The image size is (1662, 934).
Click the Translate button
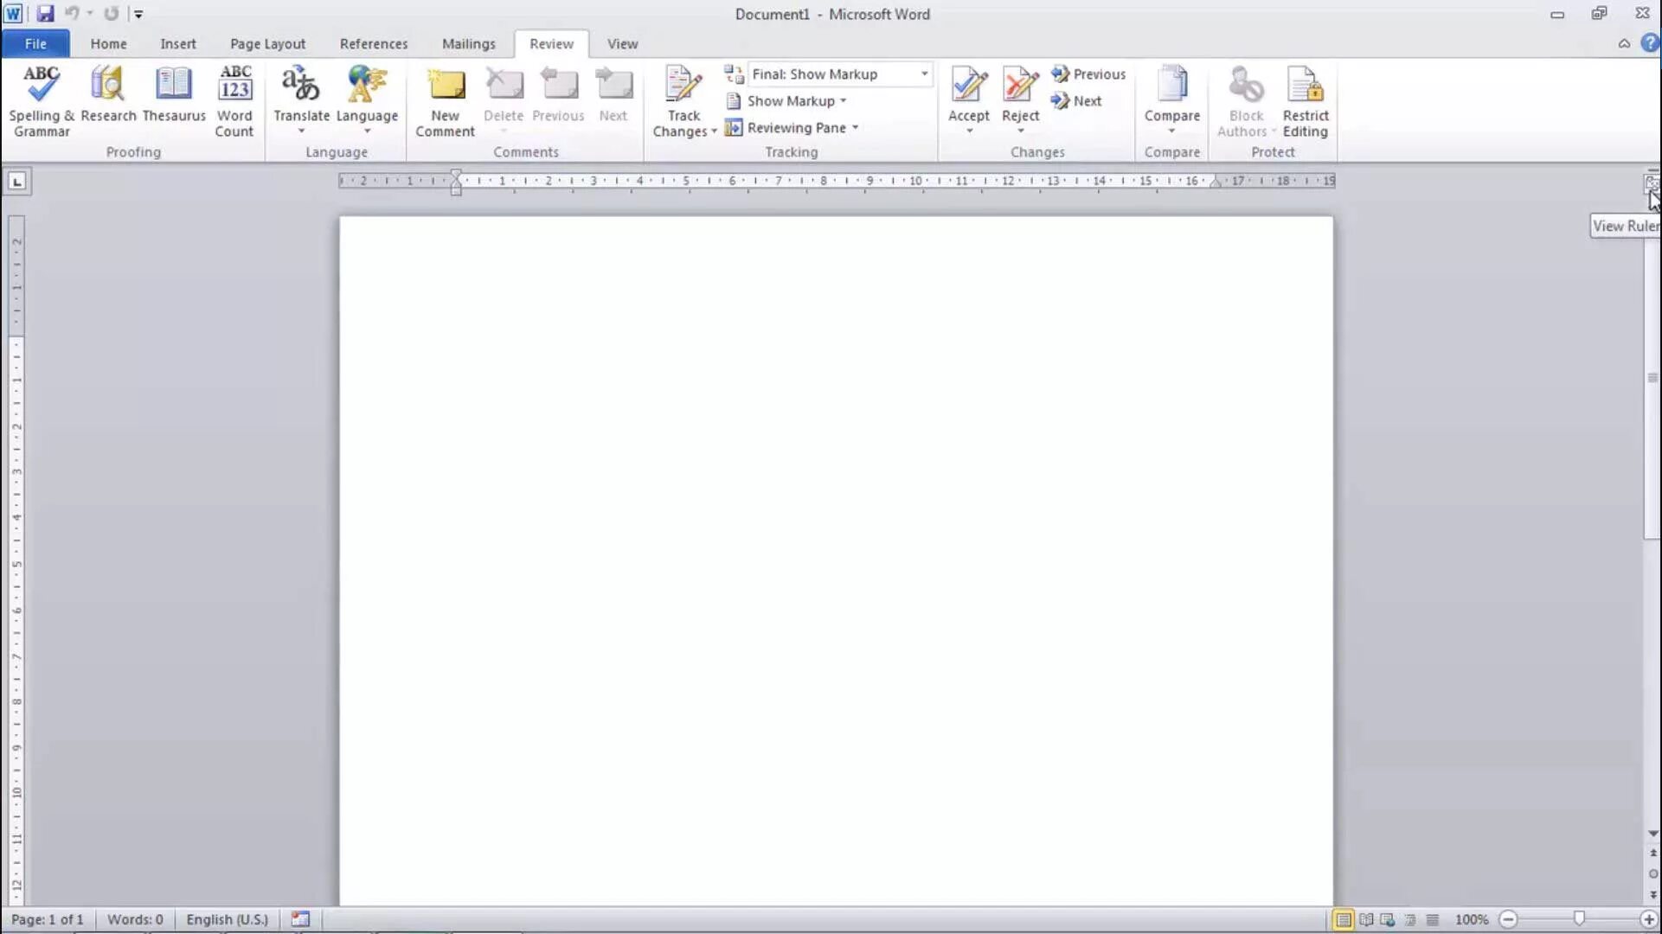[x=300, y=100]
